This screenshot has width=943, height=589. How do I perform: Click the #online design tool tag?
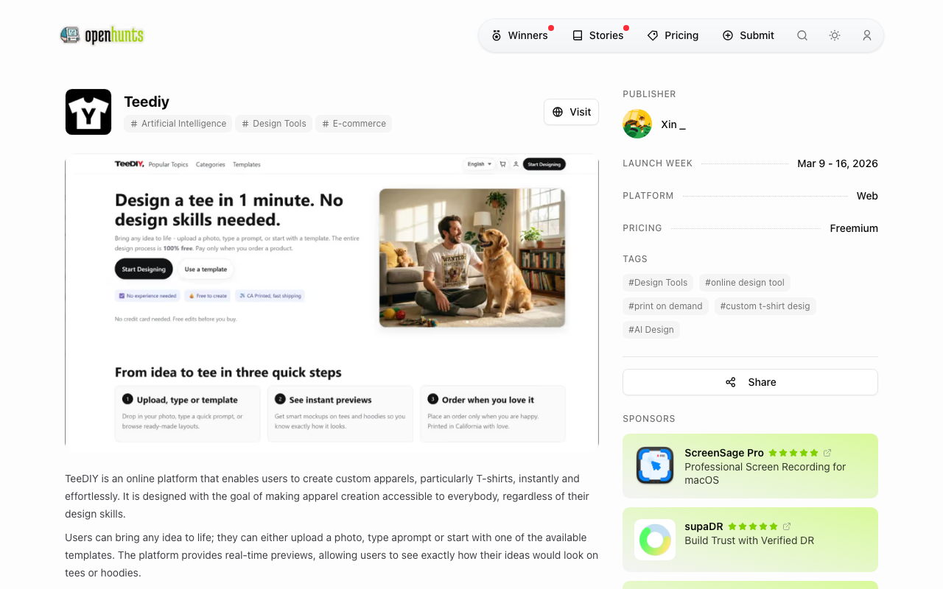[x=745, y=283]
